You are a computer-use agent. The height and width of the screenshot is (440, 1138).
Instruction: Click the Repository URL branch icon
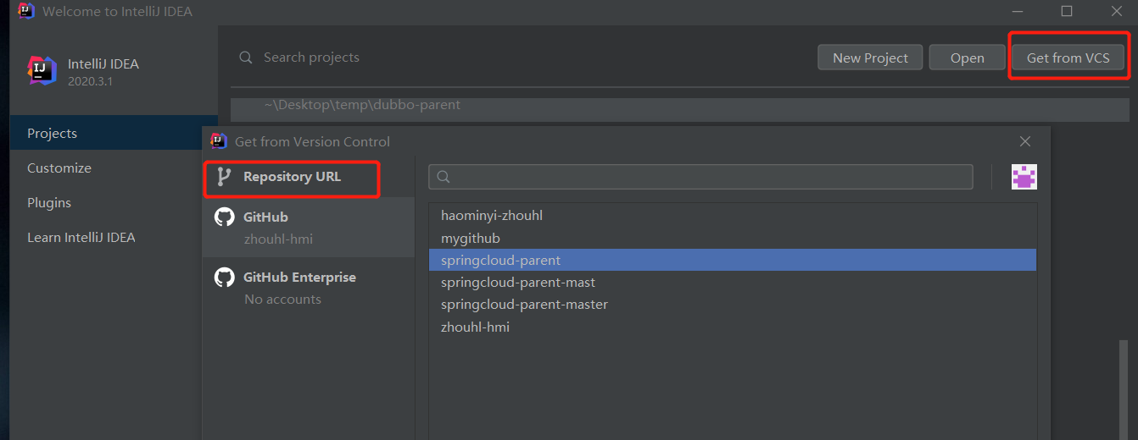[224, 177]
